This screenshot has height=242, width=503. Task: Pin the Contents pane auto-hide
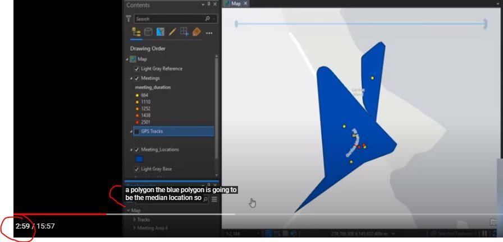pos(209,4)
